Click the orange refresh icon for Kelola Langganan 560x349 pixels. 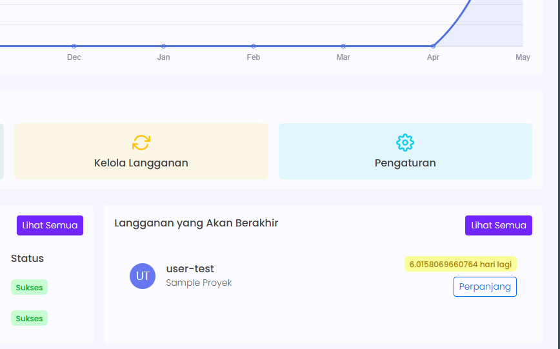(x=141, y=143)
